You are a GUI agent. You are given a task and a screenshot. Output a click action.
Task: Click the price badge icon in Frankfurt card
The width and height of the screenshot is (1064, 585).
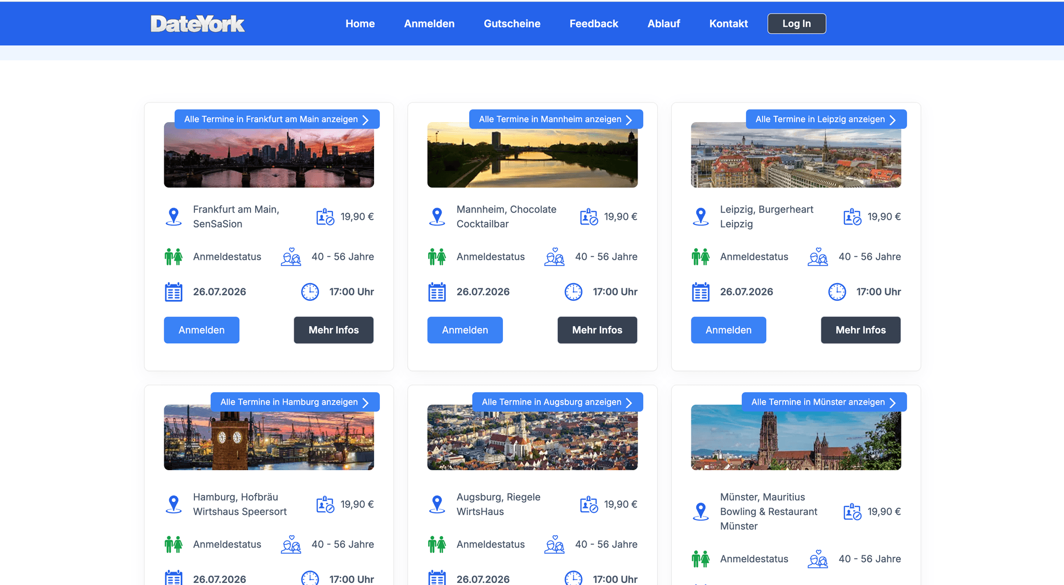coord(325,217)
